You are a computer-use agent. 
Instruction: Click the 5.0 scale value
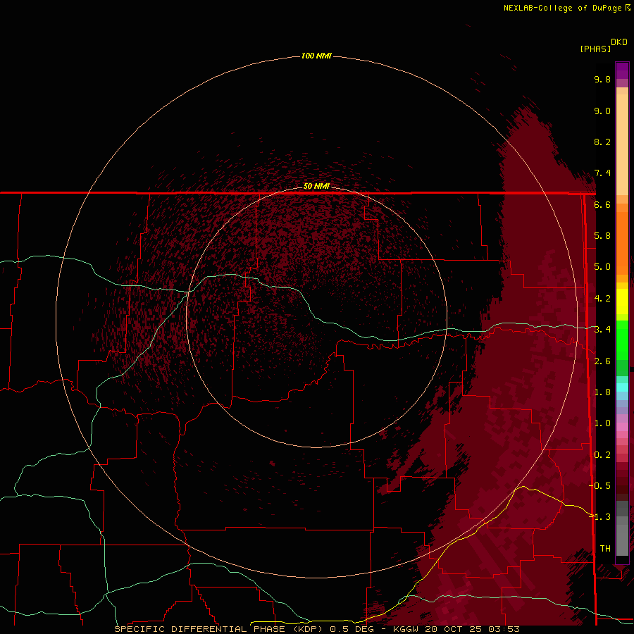602,267
